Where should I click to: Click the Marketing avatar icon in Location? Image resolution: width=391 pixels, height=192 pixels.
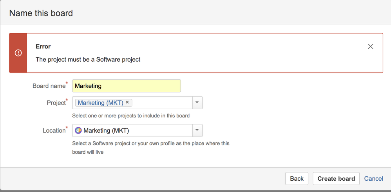coord(78,130)
